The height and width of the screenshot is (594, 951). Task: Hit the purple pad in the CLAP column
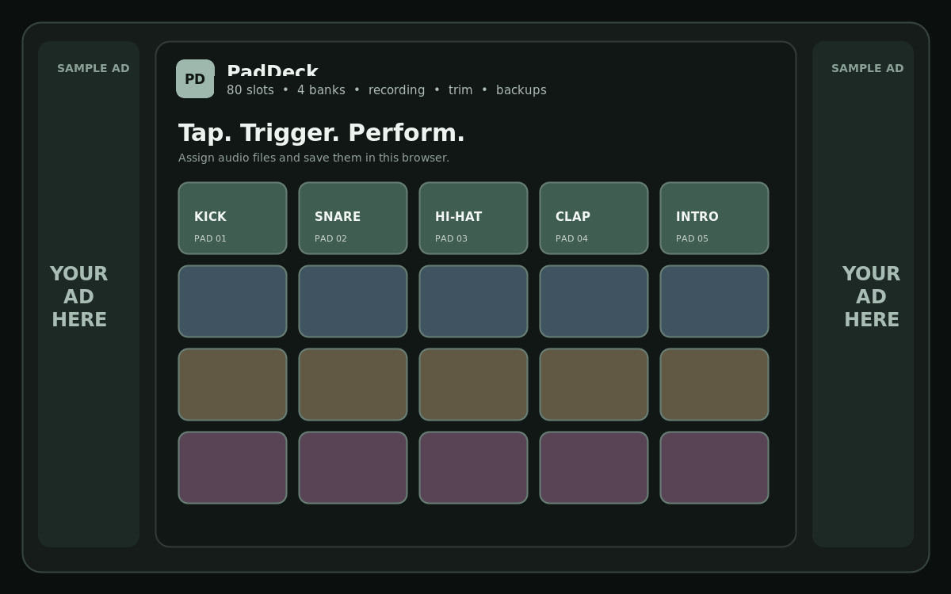click(x=594, y=467)
